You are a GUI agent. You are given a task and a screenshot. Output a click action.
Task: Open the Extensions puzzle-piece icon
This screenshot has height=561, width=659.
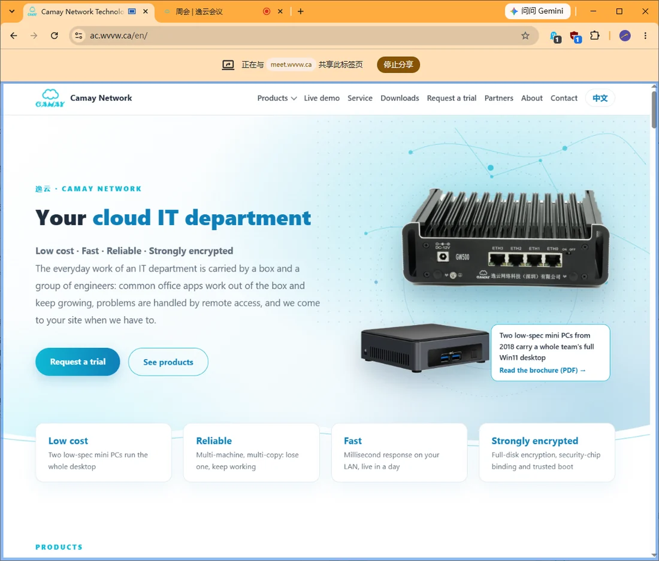coord(595,36)
